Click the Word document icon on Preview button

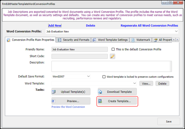tap(54, 101)
